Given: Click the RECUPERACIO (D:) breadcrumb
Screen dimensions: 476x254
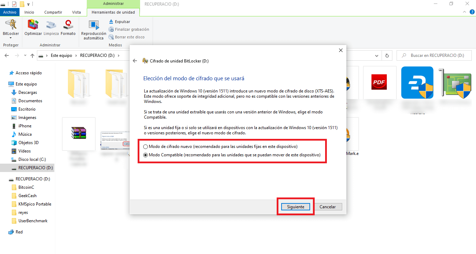Looking at the screenshot, I should click(x=97, y=55).
